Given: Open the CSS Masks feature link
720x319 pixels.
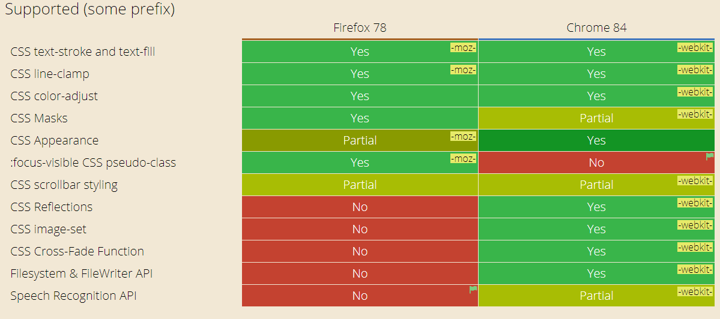Looking at the screenshot, I should [x=39, y=118].
